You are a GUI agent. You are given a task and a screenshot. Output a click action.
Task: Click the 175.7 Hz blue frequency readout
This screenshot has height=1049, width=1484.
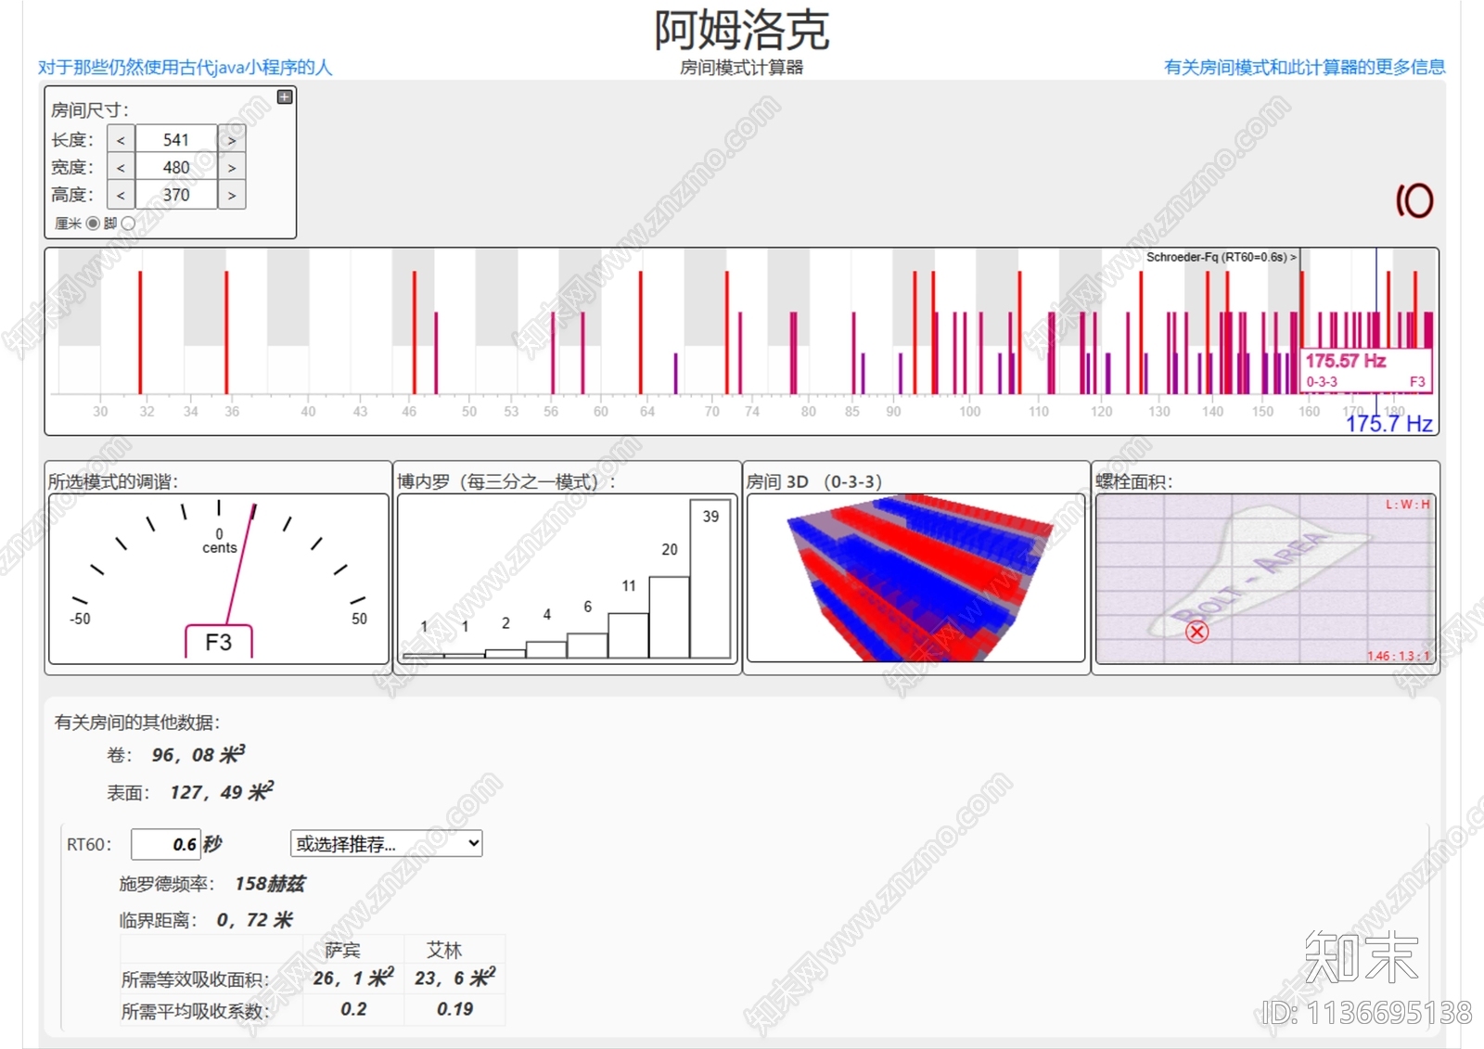click(1389, 424)
